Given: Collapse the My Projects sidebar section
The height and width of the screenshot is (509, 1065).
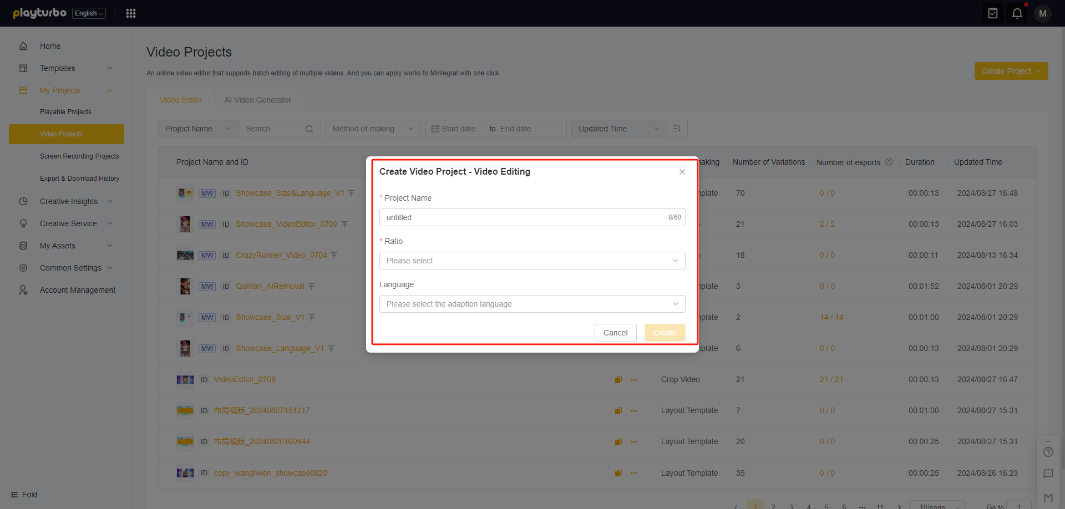Looking at the screenshot, I should pos(110,90).
